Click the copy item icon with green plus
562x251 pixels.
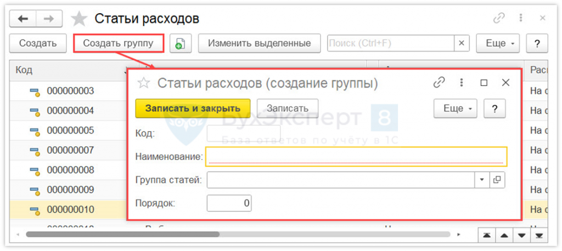[x=181, y=44]
